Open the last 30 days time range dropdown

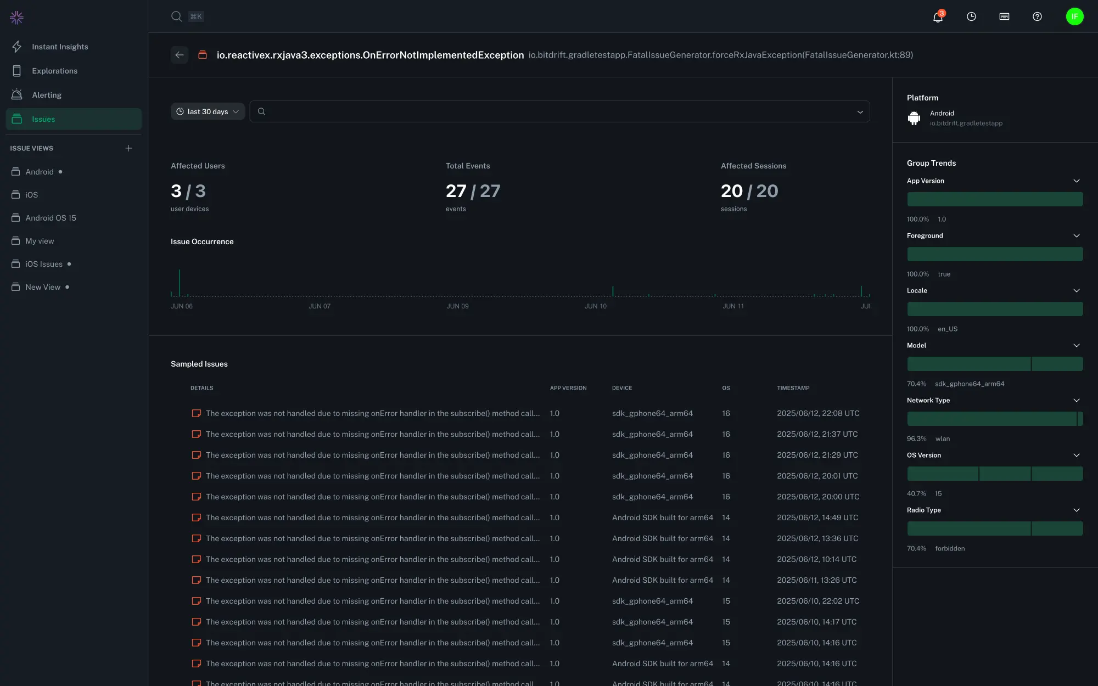click(208, 111)
